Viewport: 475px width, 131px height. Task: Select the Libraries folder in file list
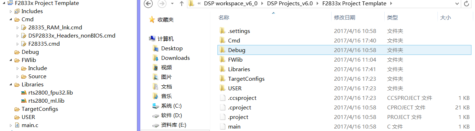click(x=344, y=69)
